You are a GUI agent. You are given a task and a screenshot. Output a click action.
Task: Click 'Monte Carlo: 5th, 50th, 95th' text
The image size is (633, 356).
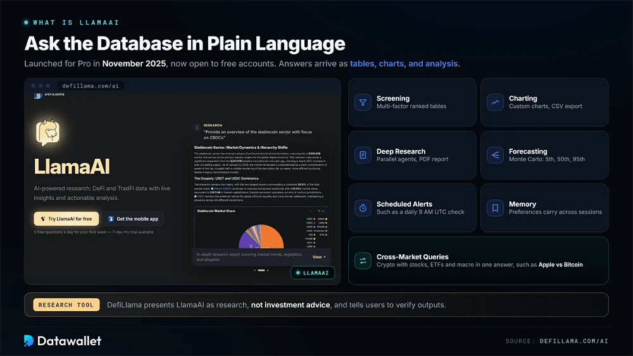tap(547, 159)
